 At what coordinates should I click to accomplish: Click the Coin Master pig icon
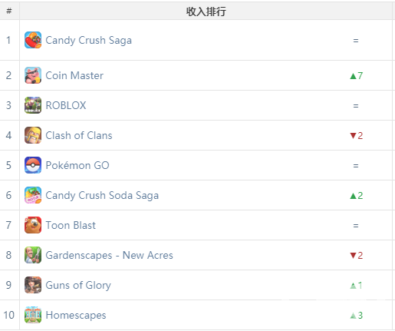[x=33, y=75]
